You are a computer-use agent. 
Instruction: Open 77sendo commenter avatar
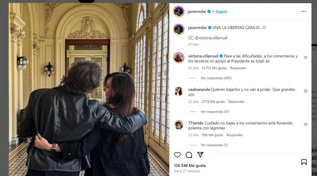[x=179, y=125]
